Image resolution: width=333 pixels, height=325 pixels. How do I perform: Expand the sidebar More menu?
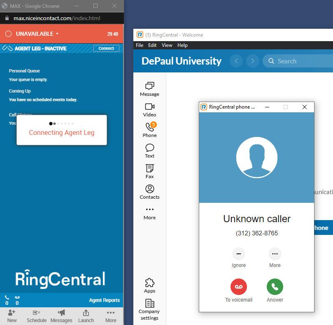click(x=149, y=212)
